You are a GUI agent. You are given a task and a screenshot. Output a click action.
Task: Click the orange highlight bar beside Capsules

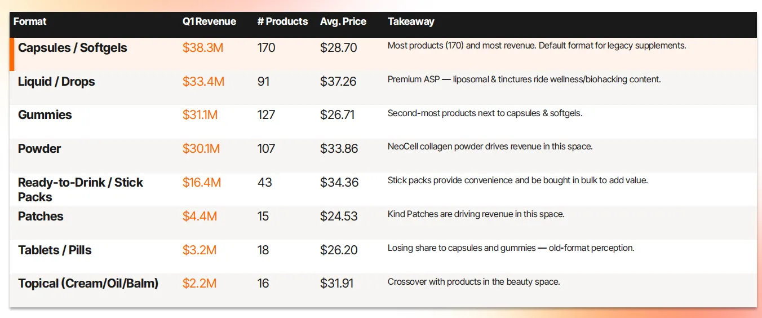(11, 54)
